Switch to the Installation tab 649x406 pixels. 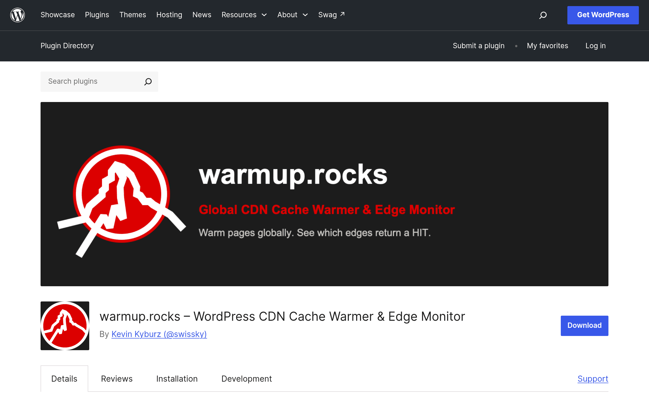pos(177,379)
